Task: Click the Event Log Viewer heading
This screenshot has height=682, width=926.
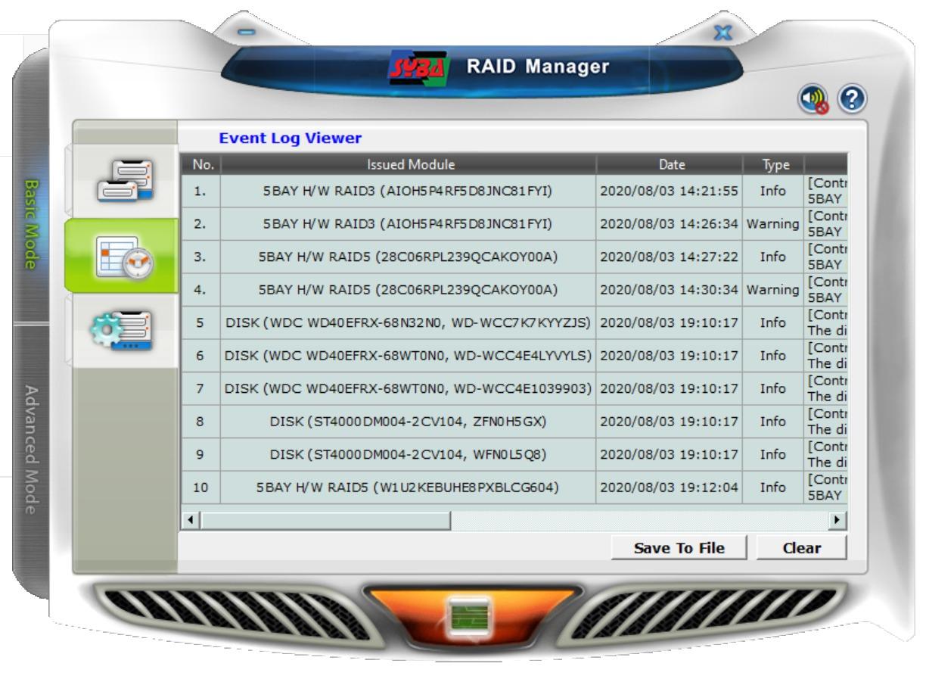Action: (x=291, y=139)
